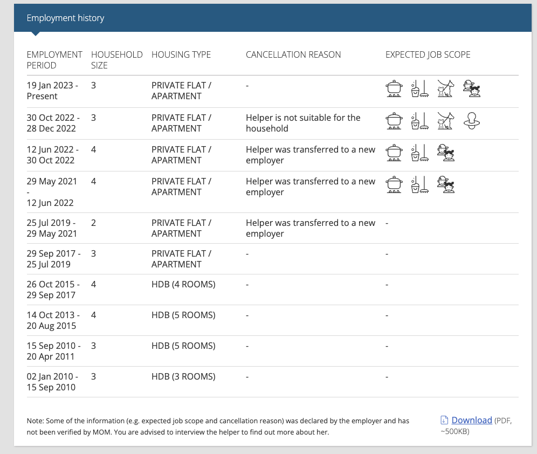The width and height of the screenshot is (537, 454).
Task: Click the Download PDF link
Action: click(x=472, y=420)
